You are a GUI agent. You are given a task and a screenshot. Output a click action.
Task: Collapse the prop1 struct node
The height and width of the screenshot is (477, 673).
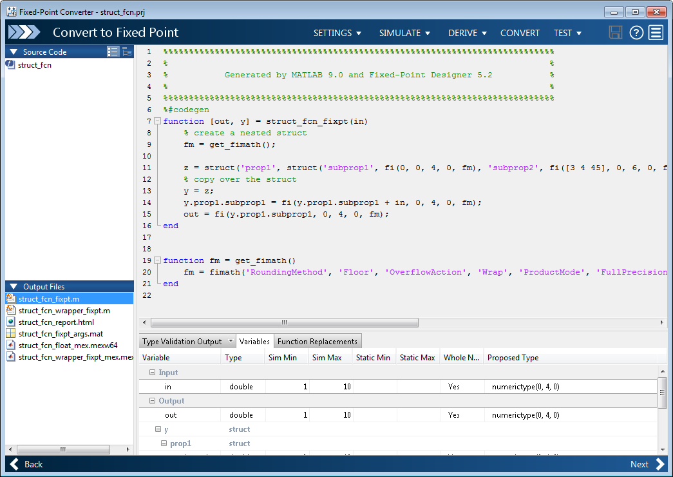(164, 443)
